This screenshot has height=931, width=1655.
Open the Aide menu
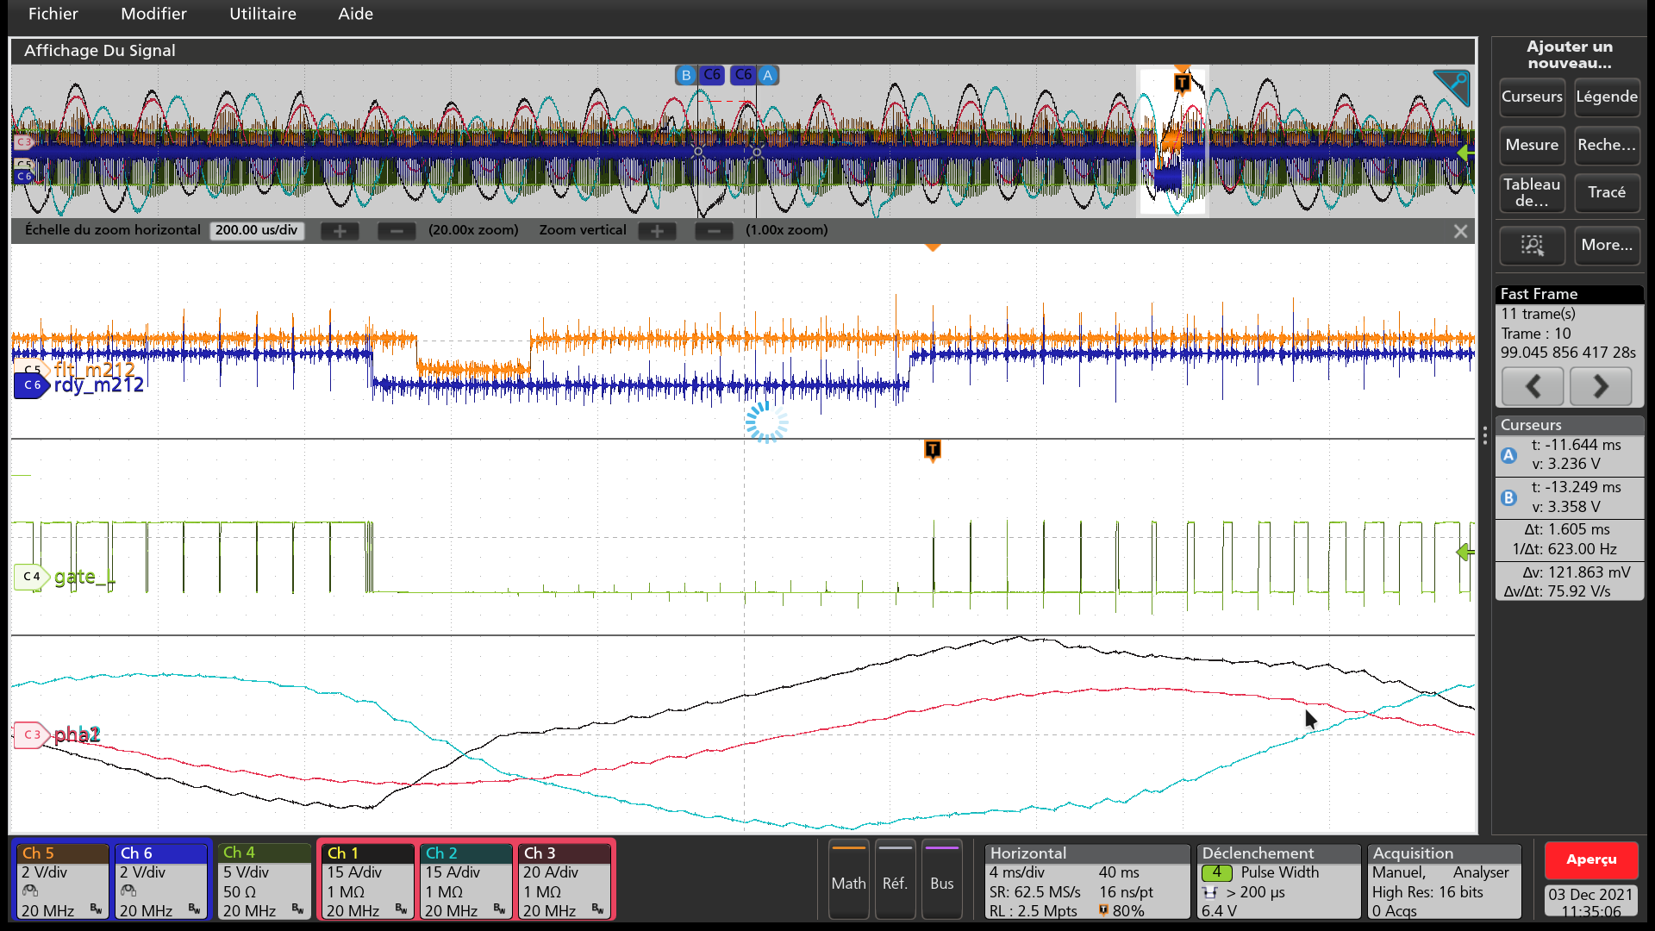tap(355, 14)
